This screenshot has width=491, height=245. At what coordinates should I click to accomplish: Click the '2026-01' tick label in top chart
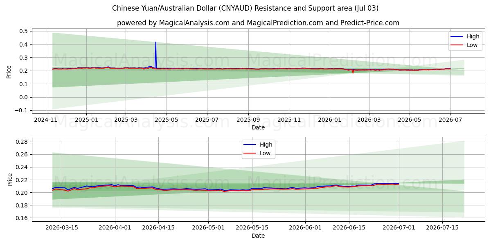(330, 120)
